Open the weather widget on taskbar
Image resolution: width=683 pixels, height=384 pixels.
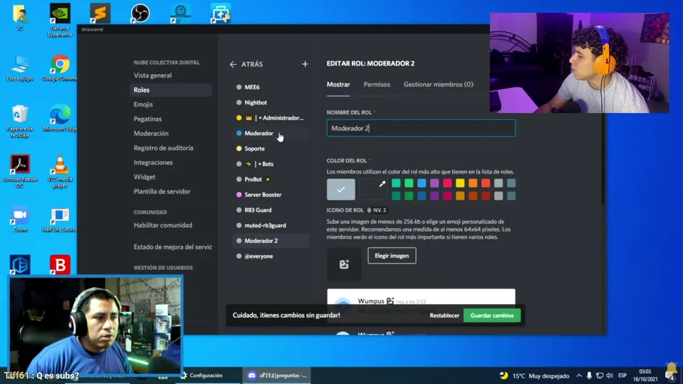point(535,375)
